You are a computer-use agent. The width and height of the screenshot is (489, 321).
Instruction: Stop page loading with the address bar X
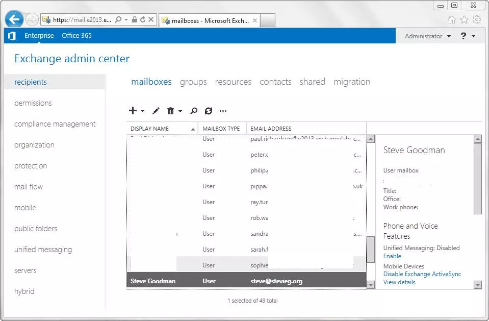(x=151, y=20)
